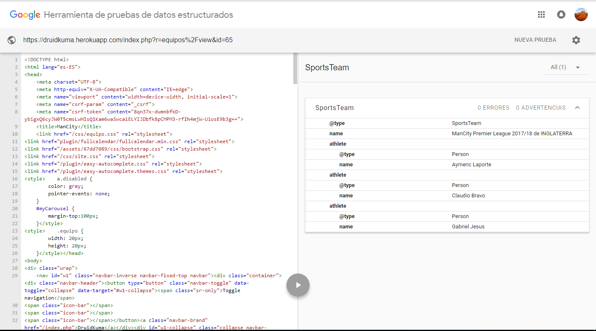The height and width of the screenshot is (331, 596).
Task: Click the fullcalendar.min.css link line
Action: (130, 142)
